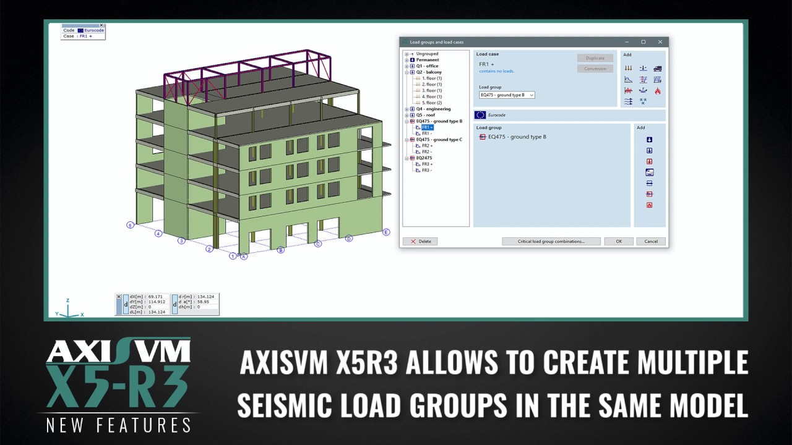The image size is (792, 445).
Task: Select the 5. floor (2) load case
Action: [x=432, y=103]
